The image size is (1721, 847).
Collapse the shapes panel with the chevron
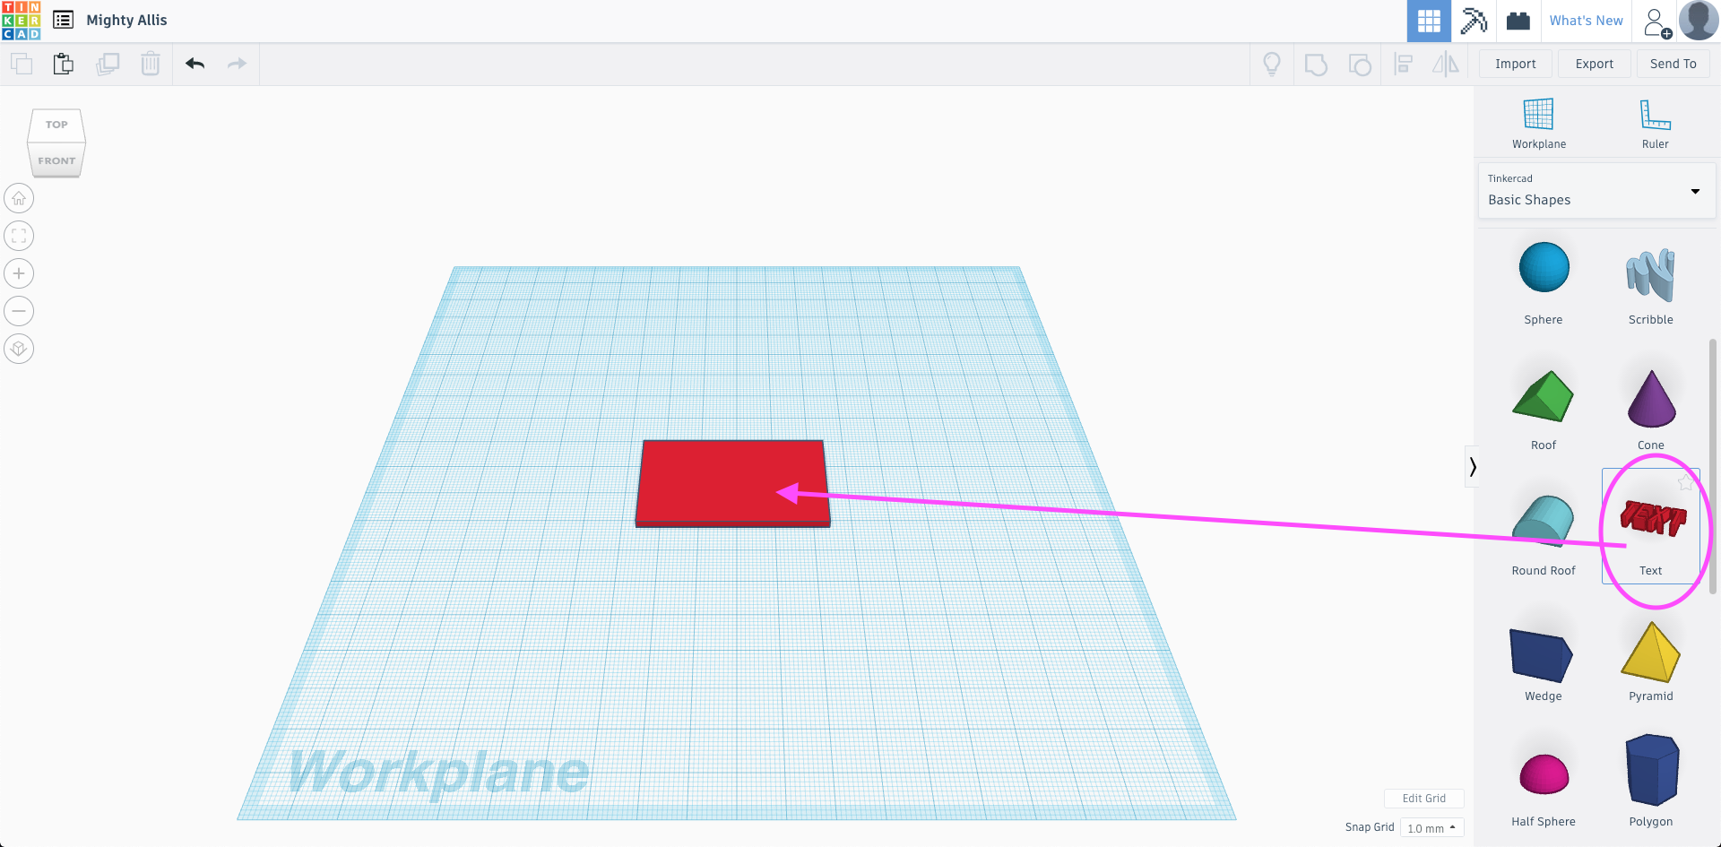click(x=1473, y=465)
